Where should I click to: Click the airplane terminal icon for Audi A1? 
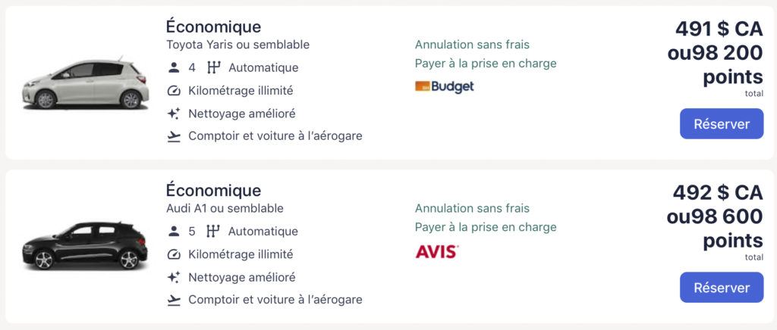click(174, 300)
